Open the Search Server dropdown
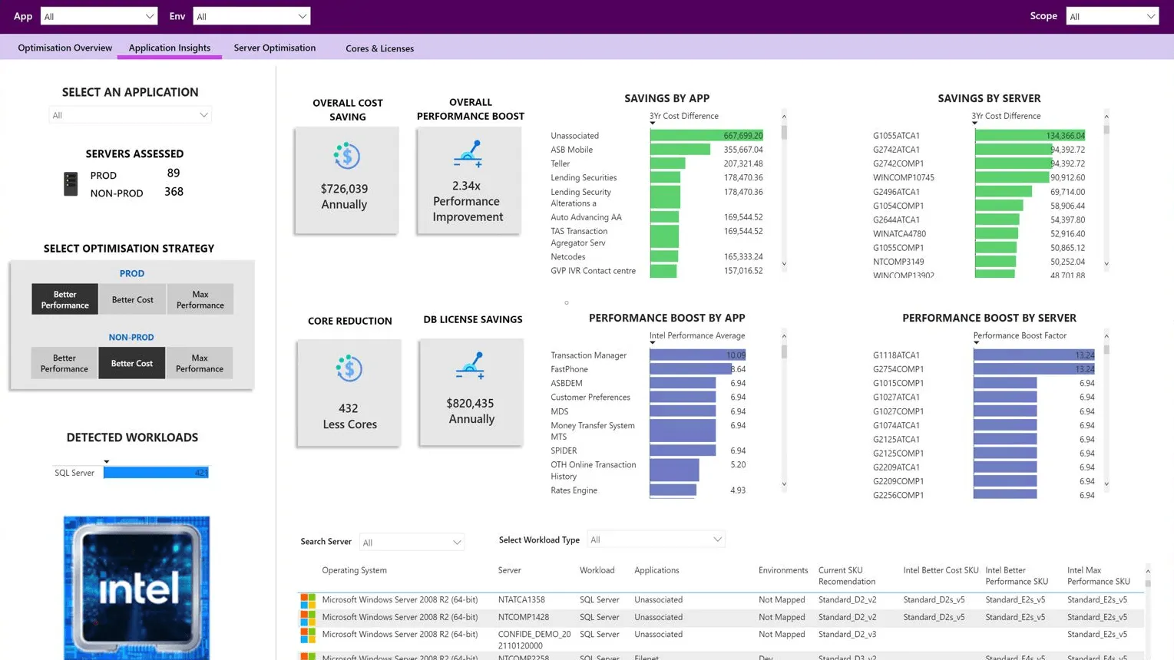This screenshot has width=1174, height=660. 412,543
